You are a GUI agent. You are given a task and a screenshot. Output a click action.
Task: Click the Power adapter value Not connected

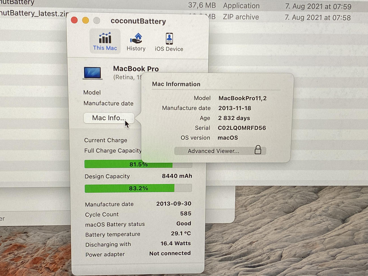(170, 253)
